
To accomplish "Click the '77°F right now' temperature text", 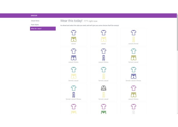I will click(x=90, y=21).
